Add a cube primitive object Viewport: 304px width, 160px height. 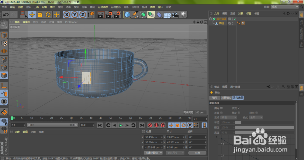[127, 15]
